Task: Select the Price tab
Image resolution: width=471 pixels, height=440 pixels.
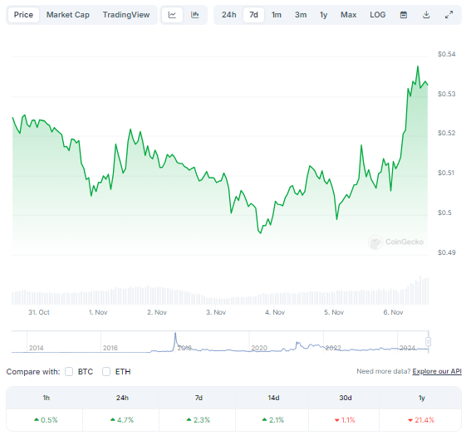Action: (x=23, y=15)
